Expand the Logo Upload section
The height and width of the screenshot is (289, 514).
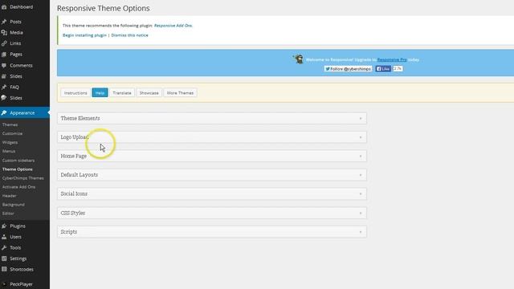[x=212, y=137]
